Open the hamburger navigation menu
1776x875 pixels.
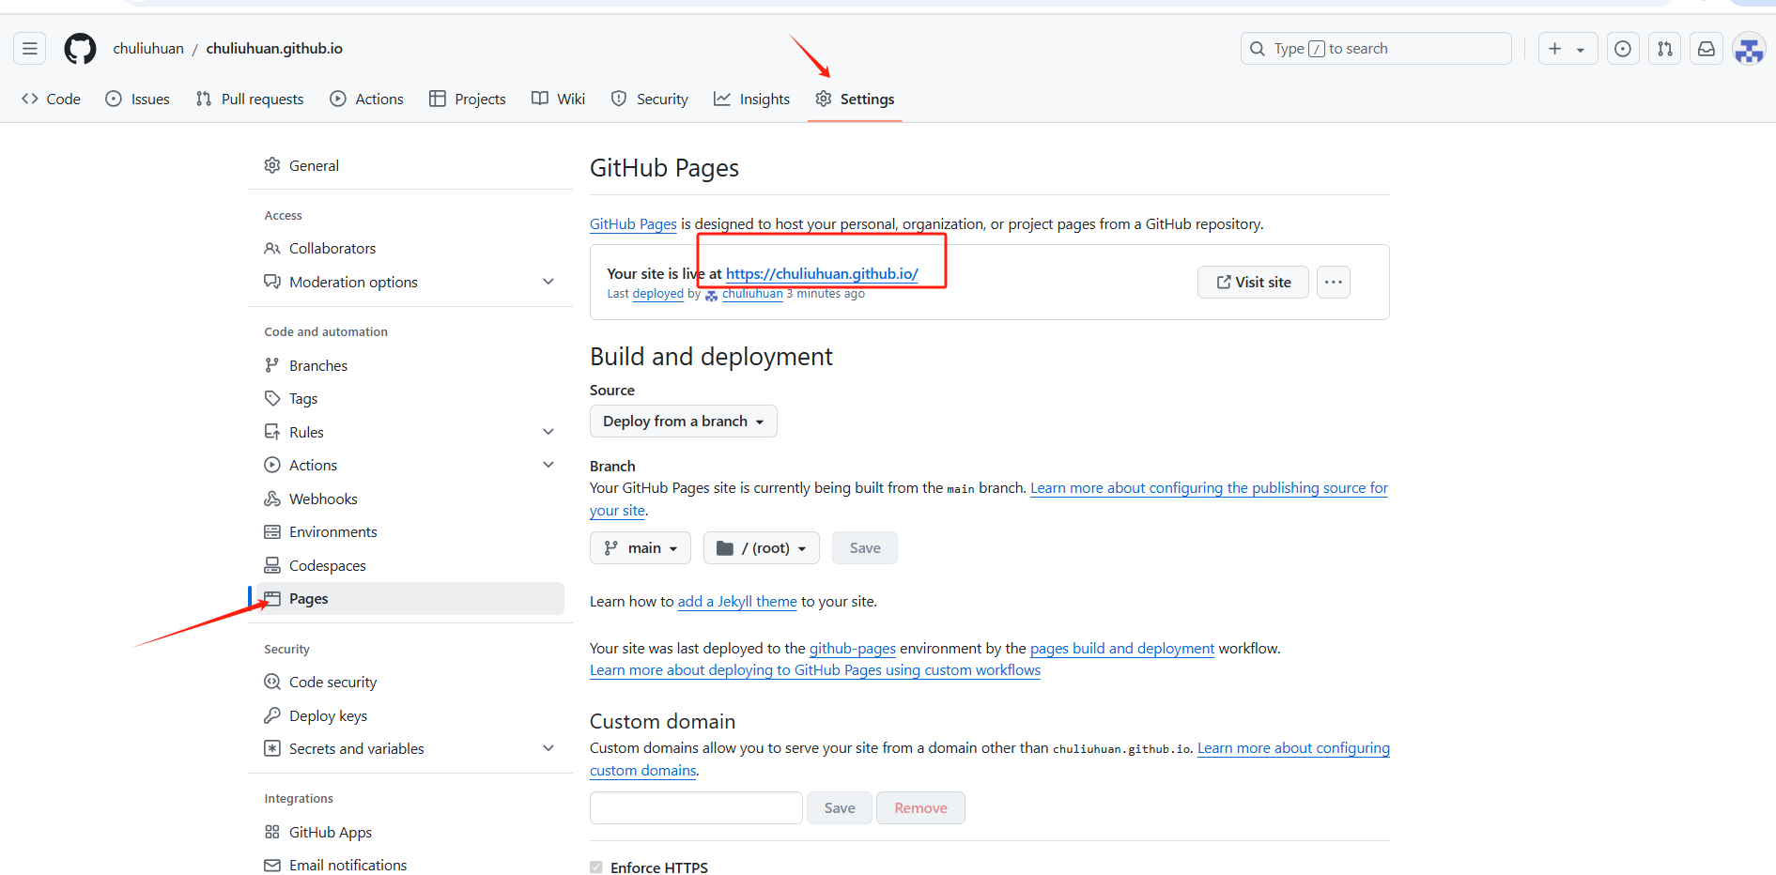coord(30,49)
